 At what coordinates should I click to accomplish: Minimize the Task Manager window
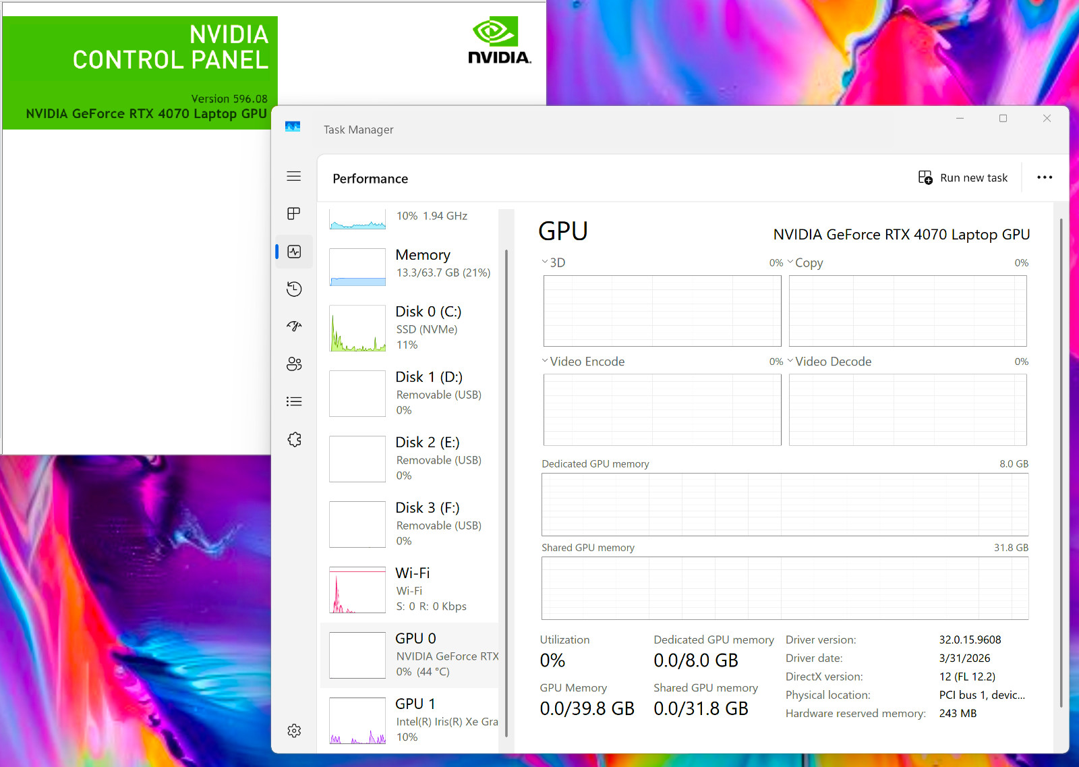(x=960, y=118)
